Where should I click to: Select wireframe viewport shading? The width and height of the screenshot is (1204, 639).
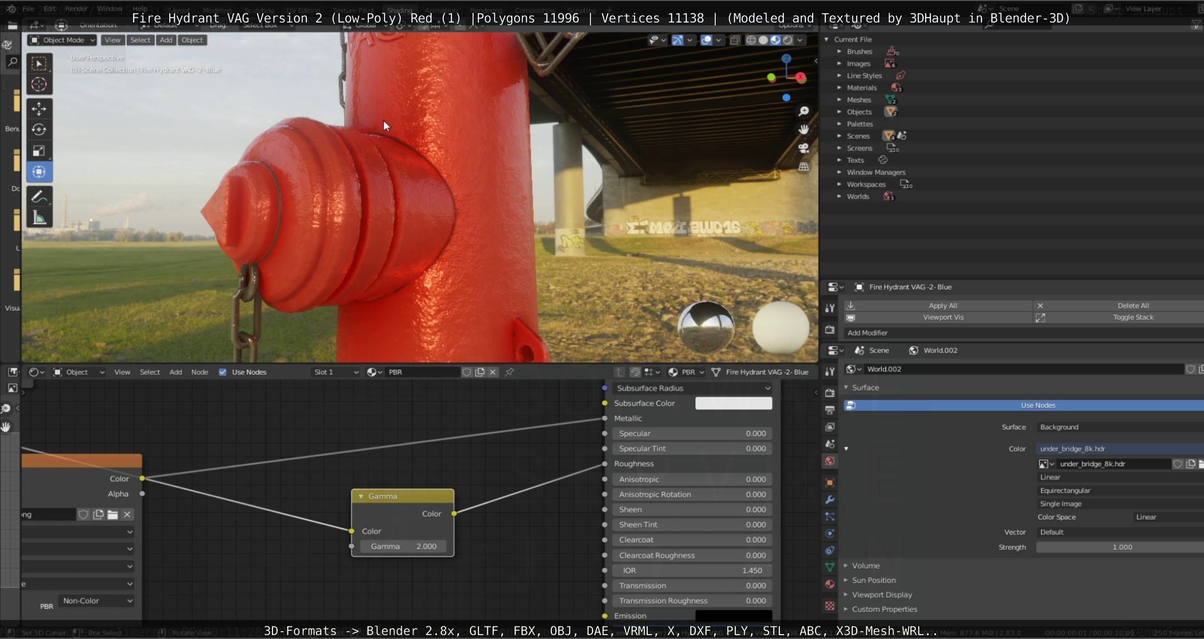(751, 40)
